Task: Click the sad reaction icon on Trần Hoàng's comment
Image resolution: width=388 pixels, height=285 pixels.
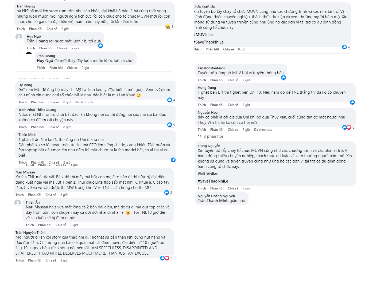Action: click(168, 27)
